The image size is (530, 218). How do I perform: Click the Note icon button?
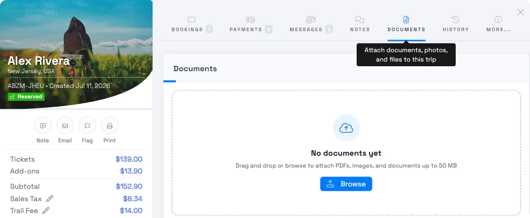43,126
